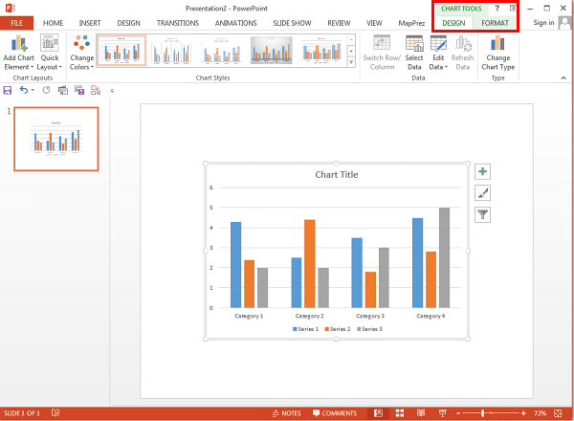Collapse the ribbon with the arrow

pos(563,78)
